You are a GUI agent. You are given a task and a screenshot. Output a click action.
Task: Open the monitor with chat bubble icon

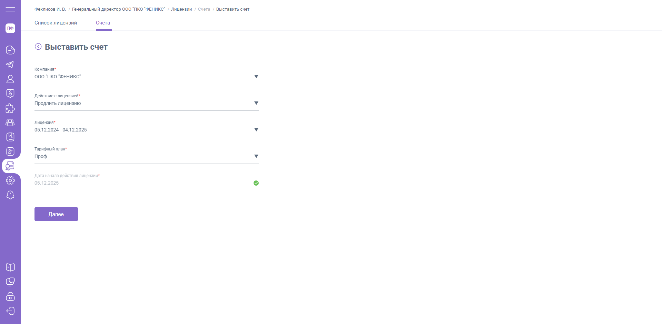[10, 282]
